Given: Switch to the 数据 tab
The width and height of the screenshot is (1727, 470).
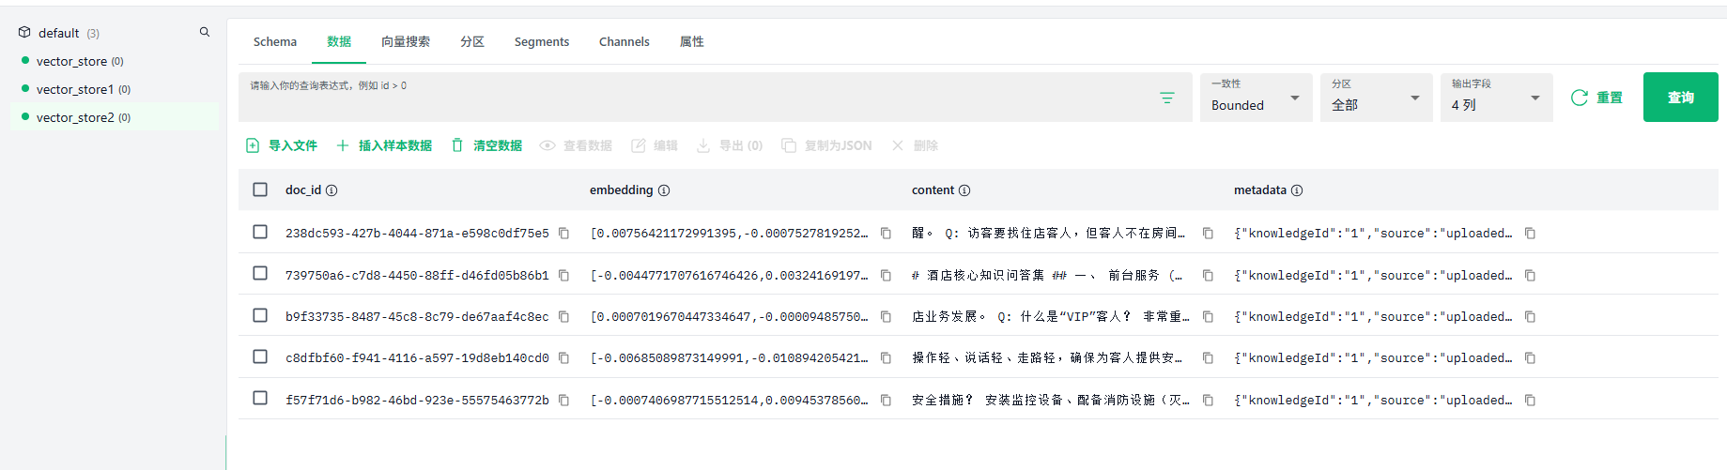Looking at the screenshot, I should (x=339, y=41).
